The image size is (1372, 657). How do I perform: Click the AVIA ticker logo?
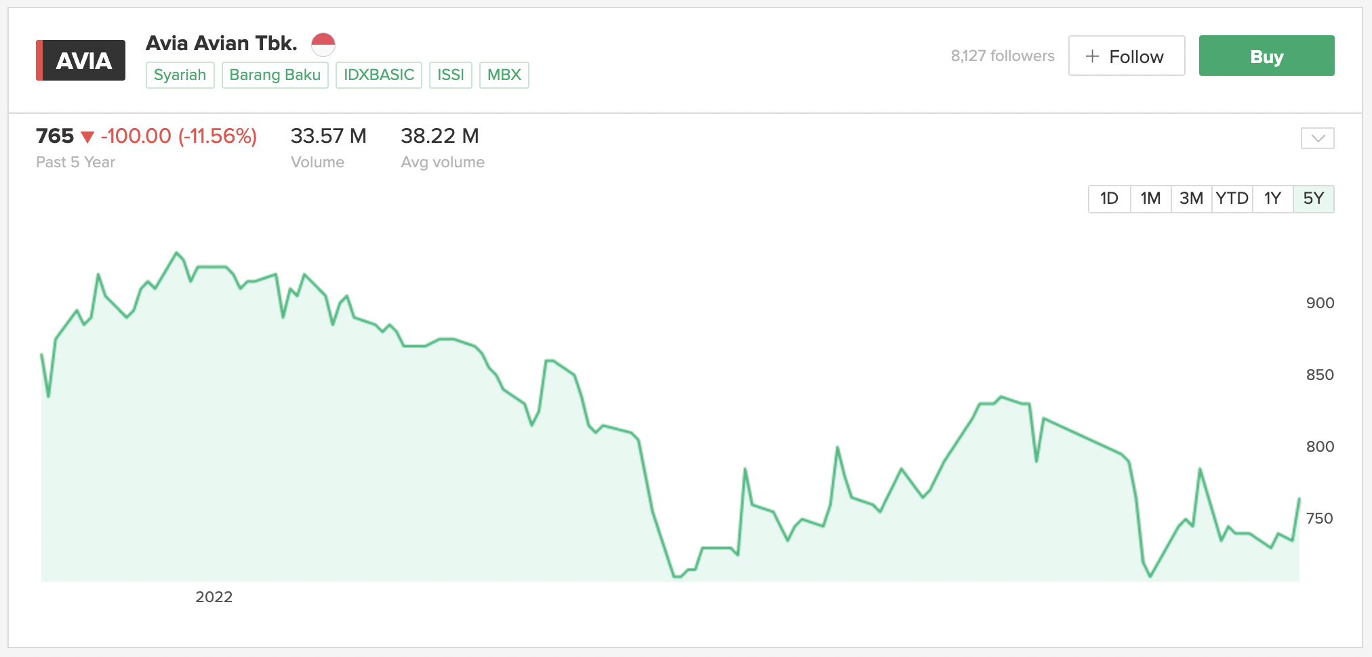(x=81, y=60)
